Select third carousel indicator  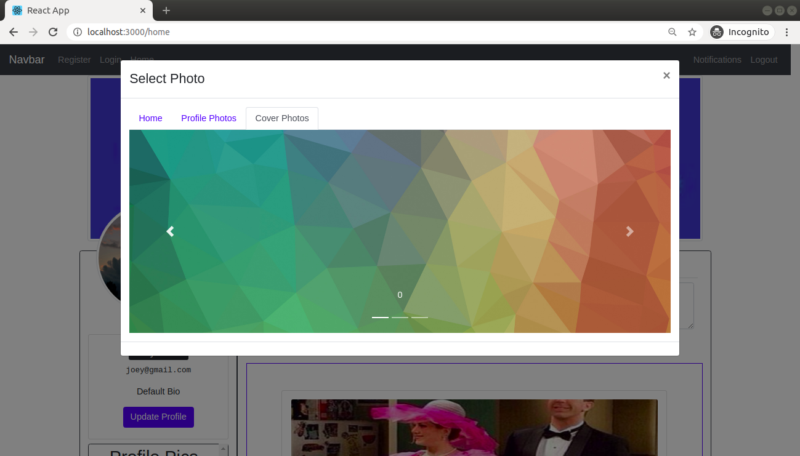tap(419, 318)
